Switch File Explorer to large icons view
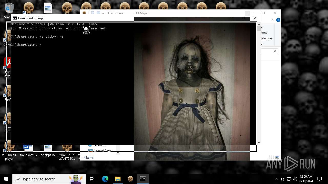Screen dimensions: 328x184 pyautogui.click(x=277, y=158)
